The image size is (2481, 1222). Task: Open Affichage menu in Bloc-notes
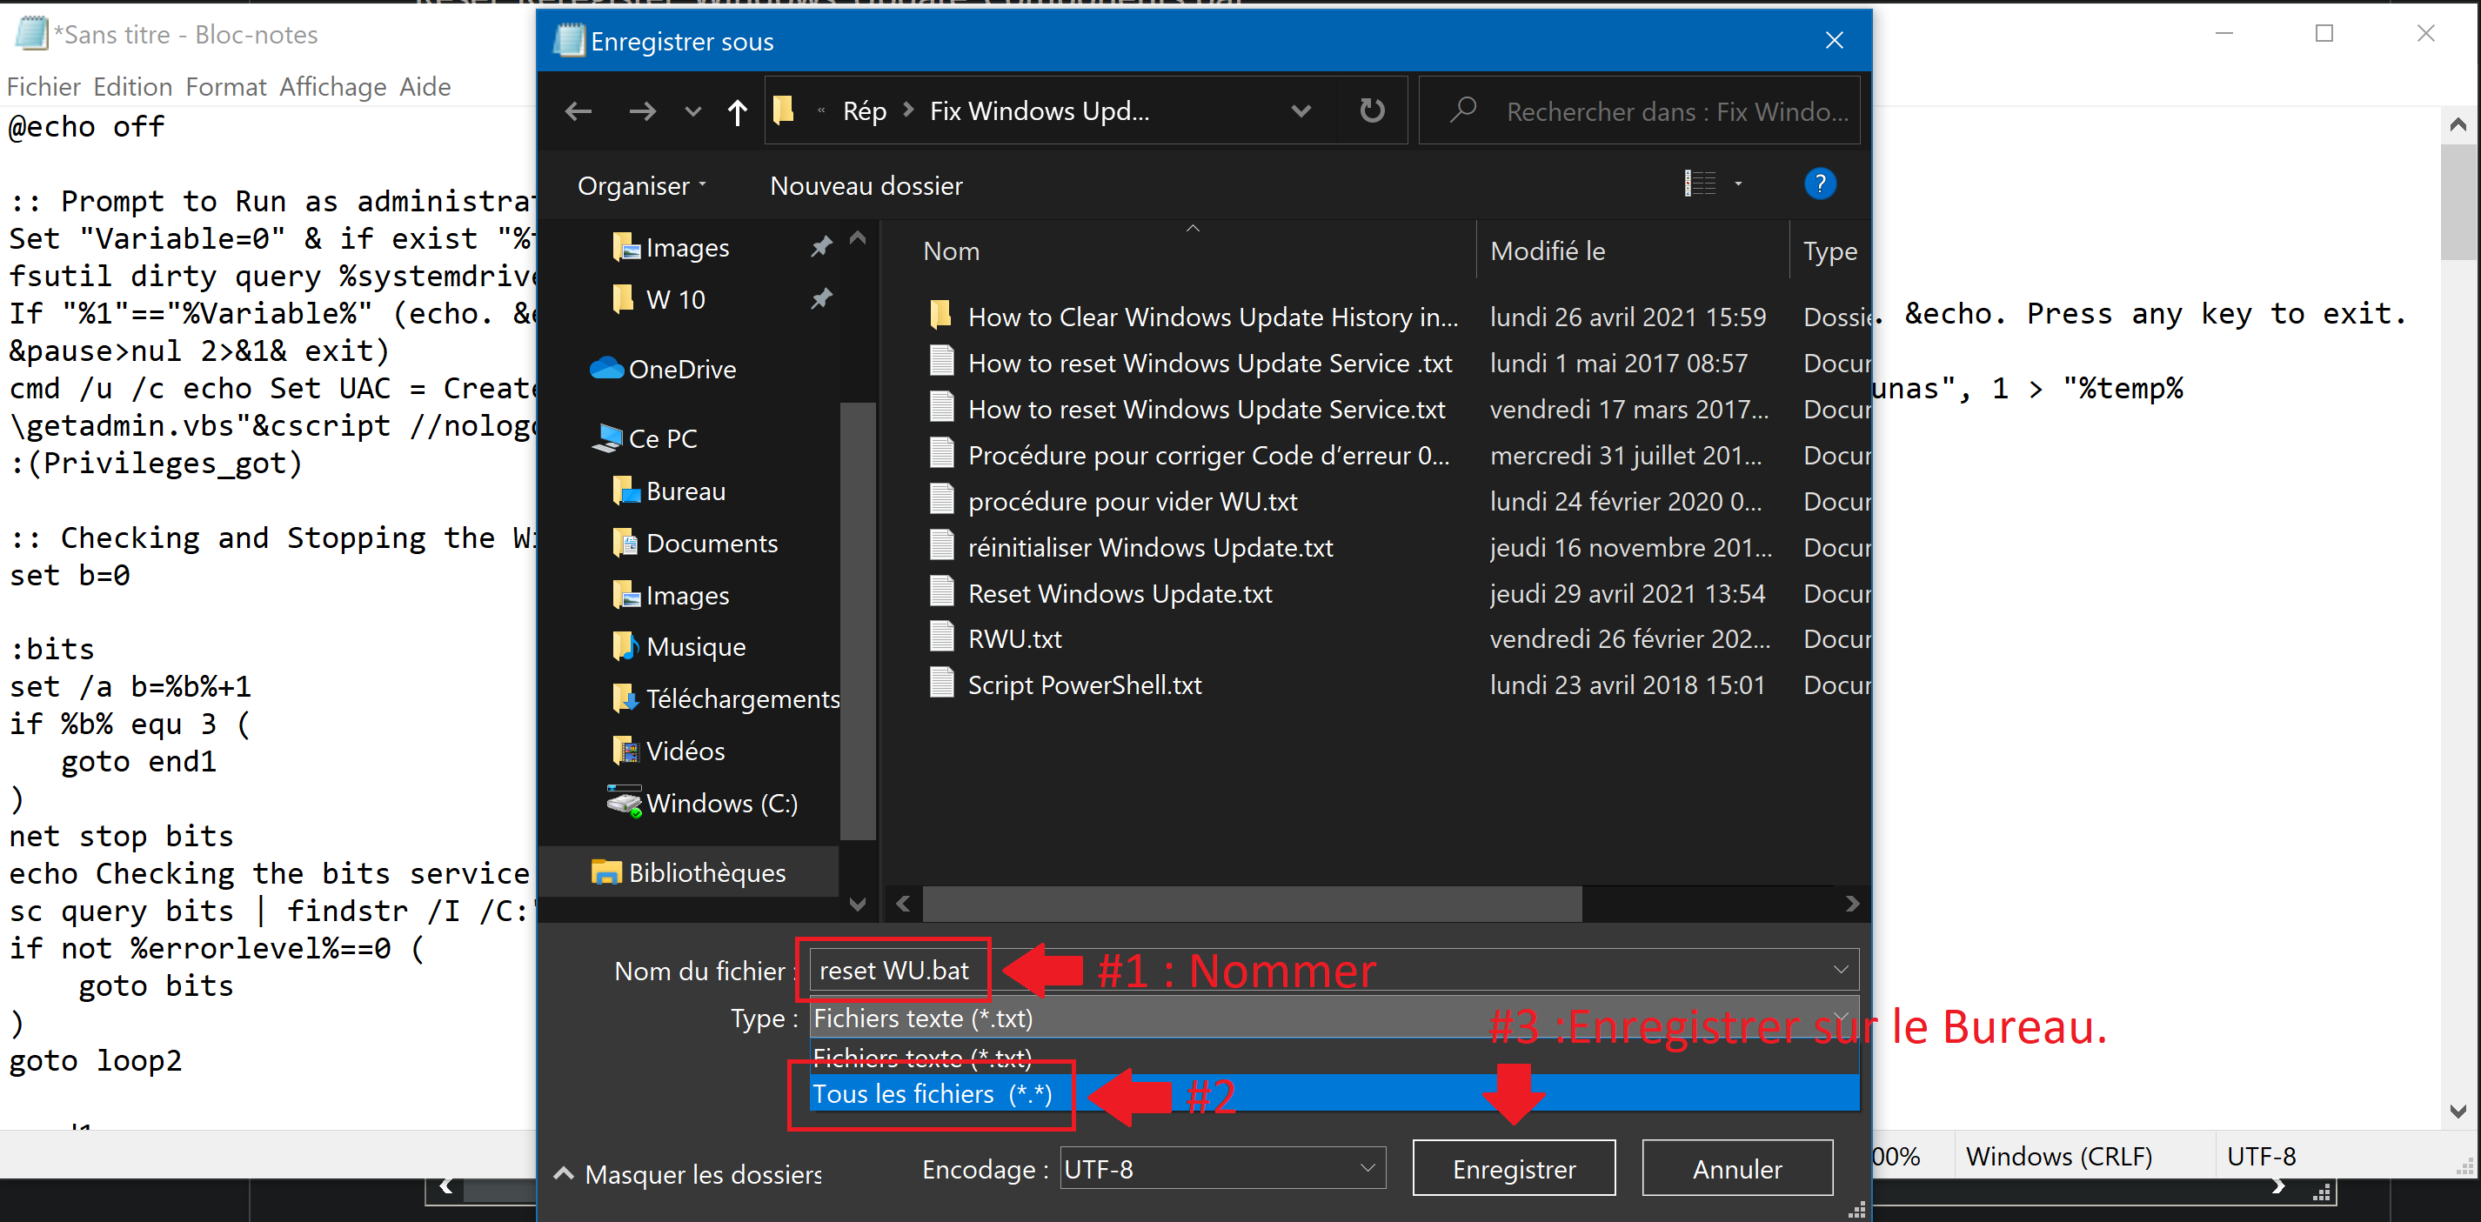[332, 87]
